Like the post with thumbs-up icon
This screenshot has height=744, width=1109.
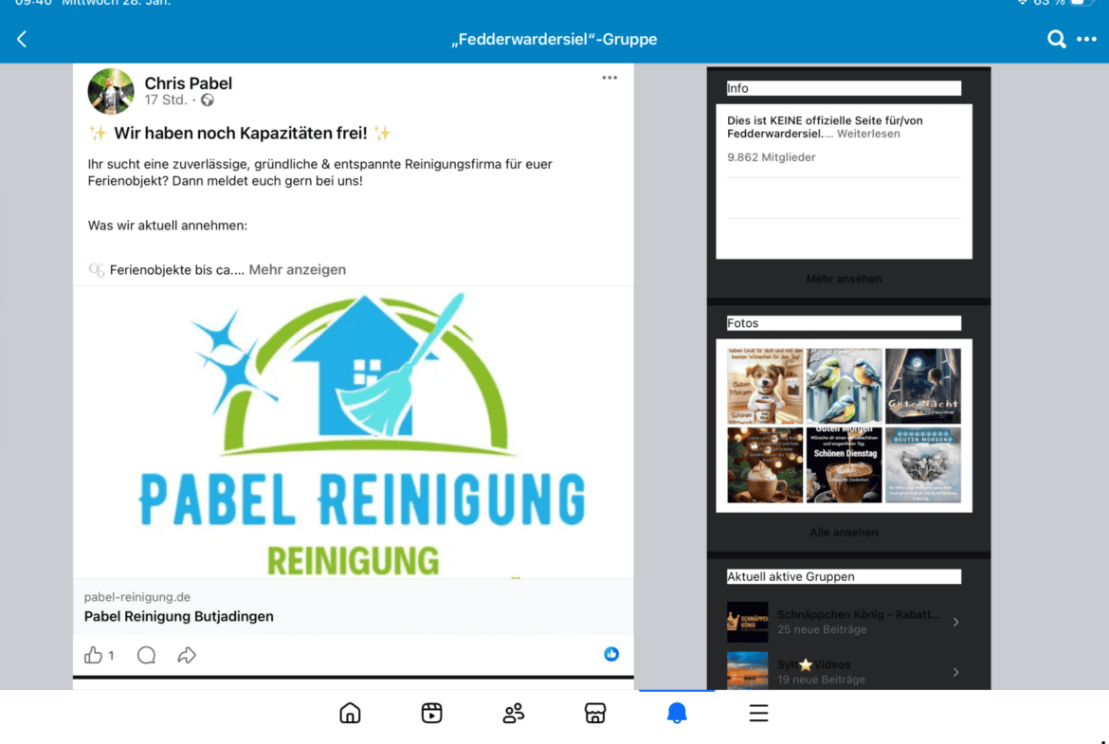(x=93, y=655)
